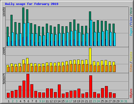Click the 'Visits' legend label
This screenshot has width=134, height=104.
pyautogui.click(x=131, y=57)
